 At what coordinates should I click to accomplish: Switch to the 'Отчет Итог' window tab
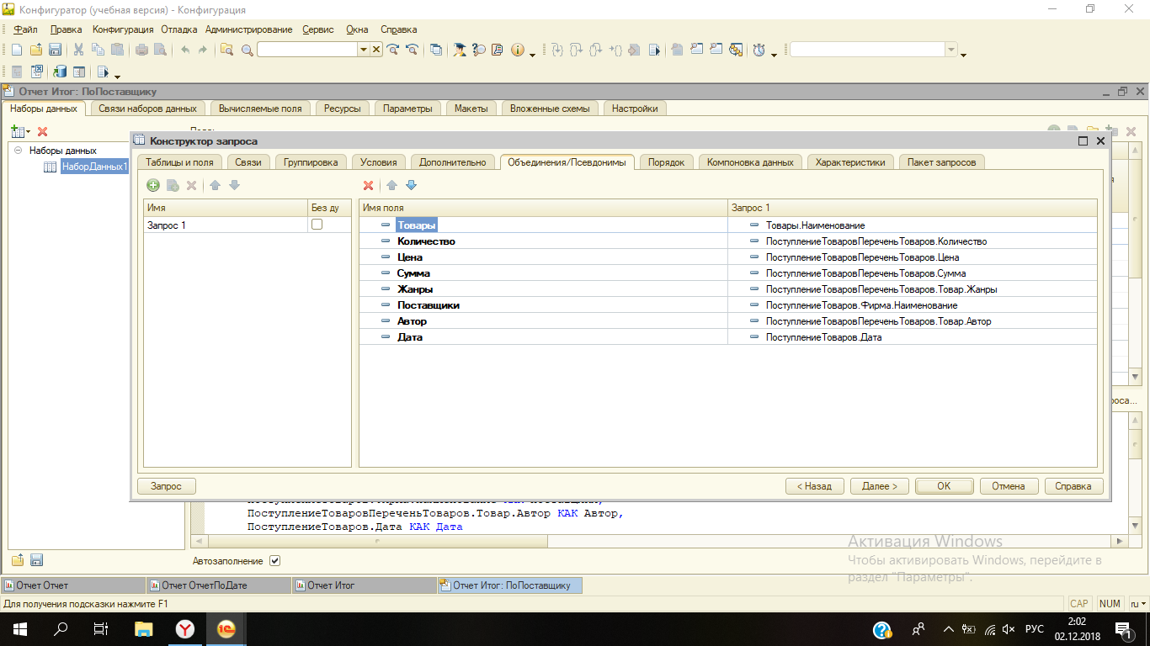pos(363,585)
